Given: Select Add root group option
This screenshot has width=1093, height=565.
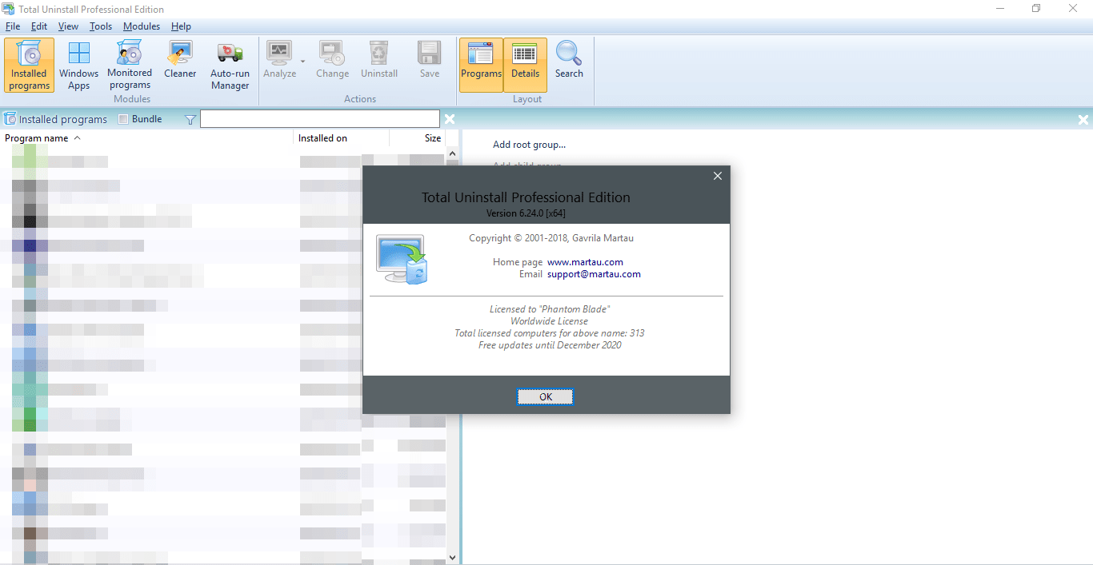Looking at the screenshot, I should [x=529, y=145].
